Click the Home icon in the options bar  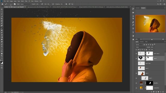click(x=2, y=4)
